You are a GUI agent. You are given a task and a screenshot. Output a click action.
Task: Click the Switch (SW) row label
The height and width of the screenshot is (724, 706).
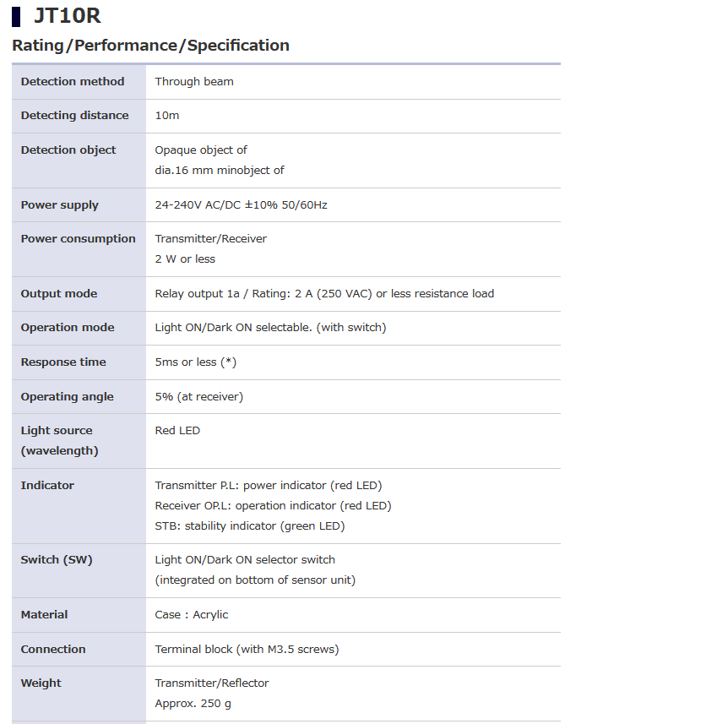coord(57,560)
